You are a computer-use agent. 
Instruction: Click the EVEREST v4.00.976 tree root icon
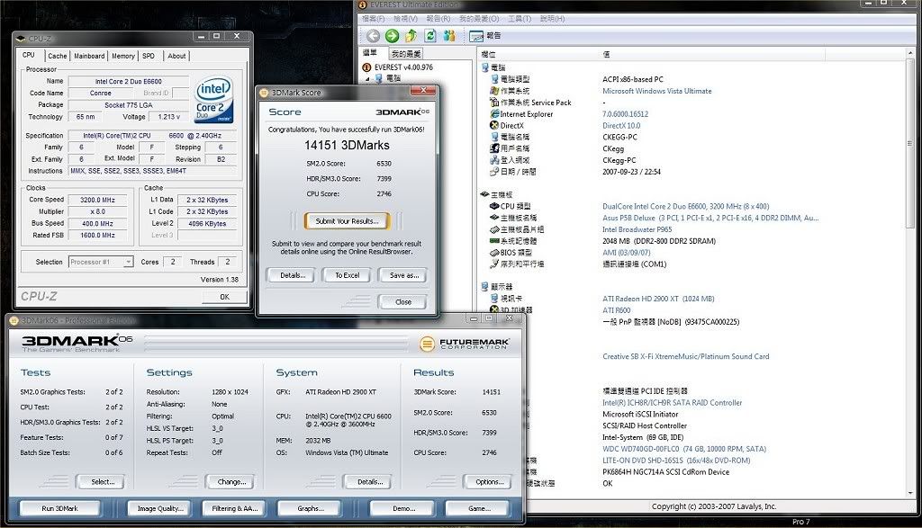(x=367, y=67)
